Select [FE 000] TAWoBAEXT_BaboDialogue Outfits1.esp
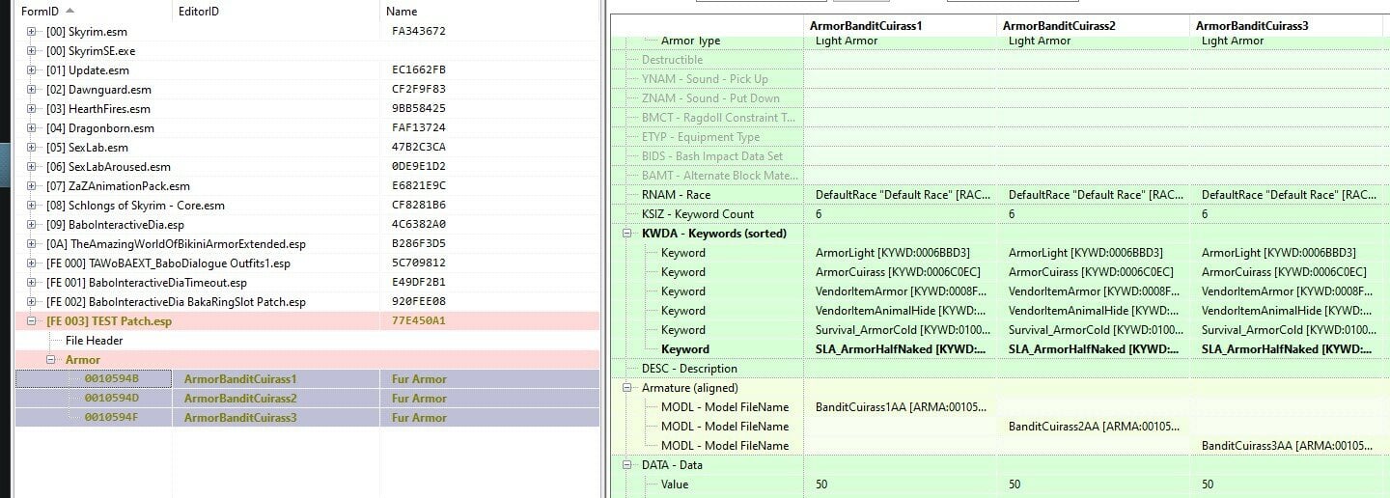The height and width of the screenshot is (498, 1390). (x=168, y=263)
